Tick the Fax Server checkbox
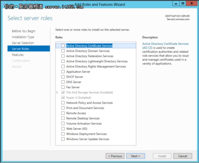The height and width of the screenshot is (163, 199). click(x=63, y=87)
